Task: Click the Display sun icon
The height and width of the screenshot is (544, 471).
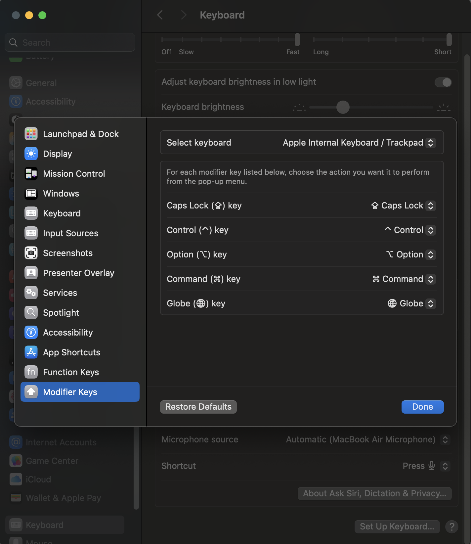Action: pyautogui.click(x=31, y=154)
